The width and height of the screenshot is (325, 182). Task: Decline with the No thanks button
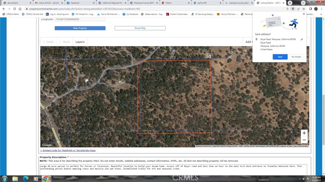click(x=296, y=57)
